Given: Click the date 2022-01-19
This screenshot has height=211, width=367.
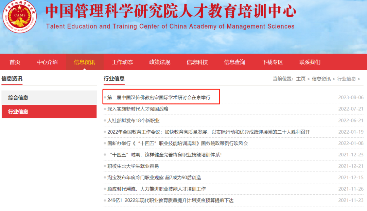Looking at the screenshot, I should coord(351,132).
